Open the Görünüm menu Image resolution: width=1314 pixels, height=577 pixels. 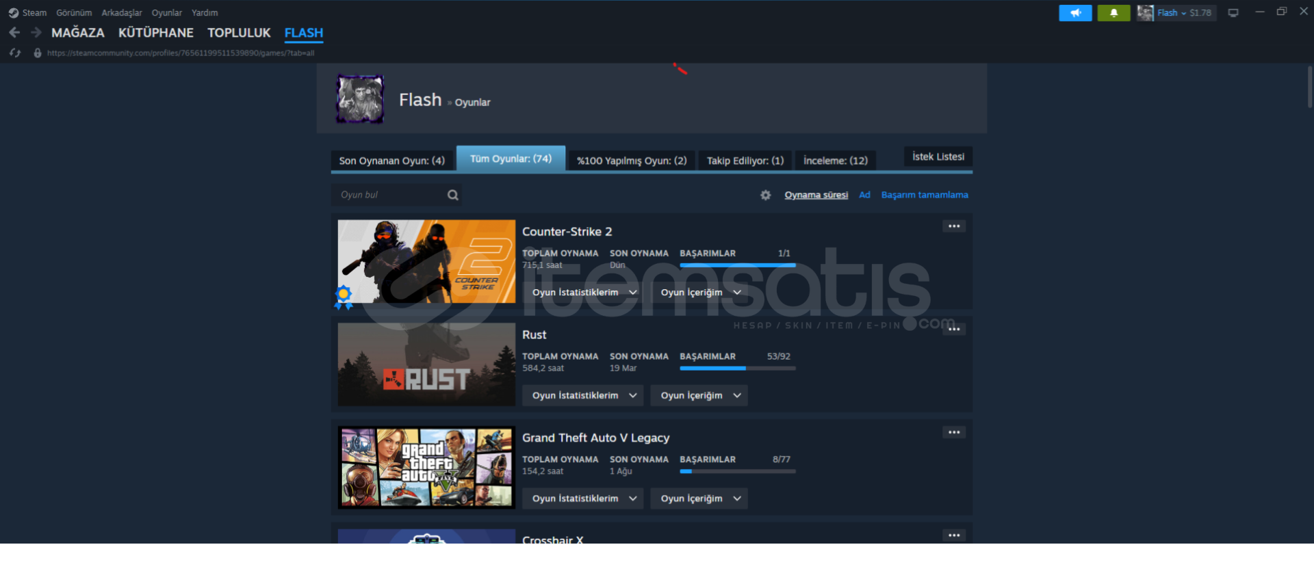[74, 13]
